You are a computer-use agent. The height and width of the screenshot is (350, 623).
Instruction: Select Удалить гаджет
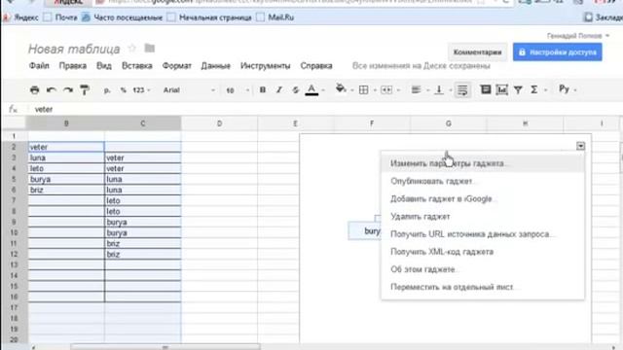point(483,217)
